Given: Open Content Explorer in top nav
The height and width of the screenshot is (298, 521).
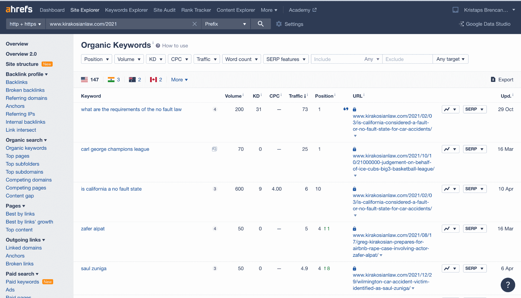Looking at the screenshot, I should [236, 10].
